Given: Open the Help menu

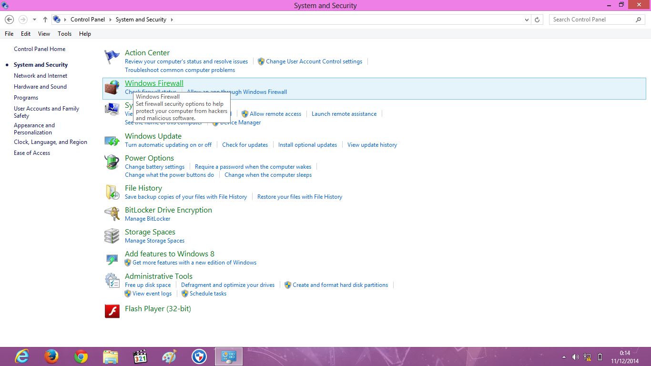Looking at the screenshot, I should (x=85, y=34).
